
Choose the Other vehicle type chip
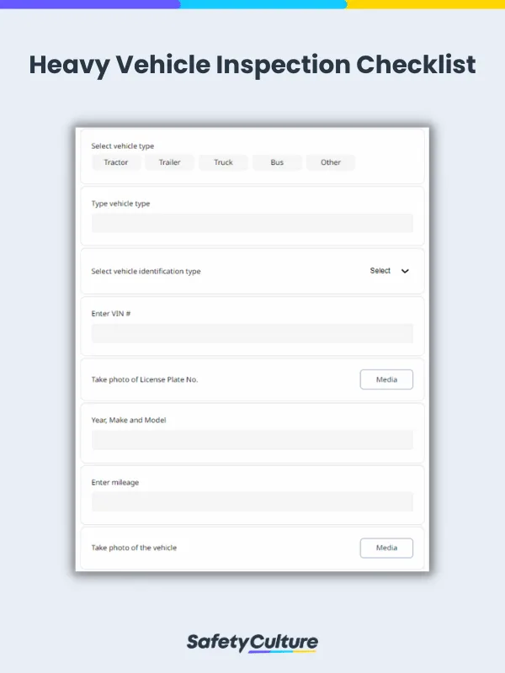pos(330,162)
